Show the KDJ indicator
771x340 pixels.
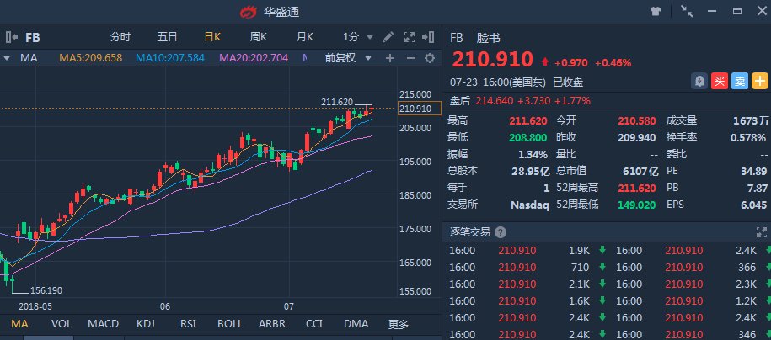pos(146,324)
